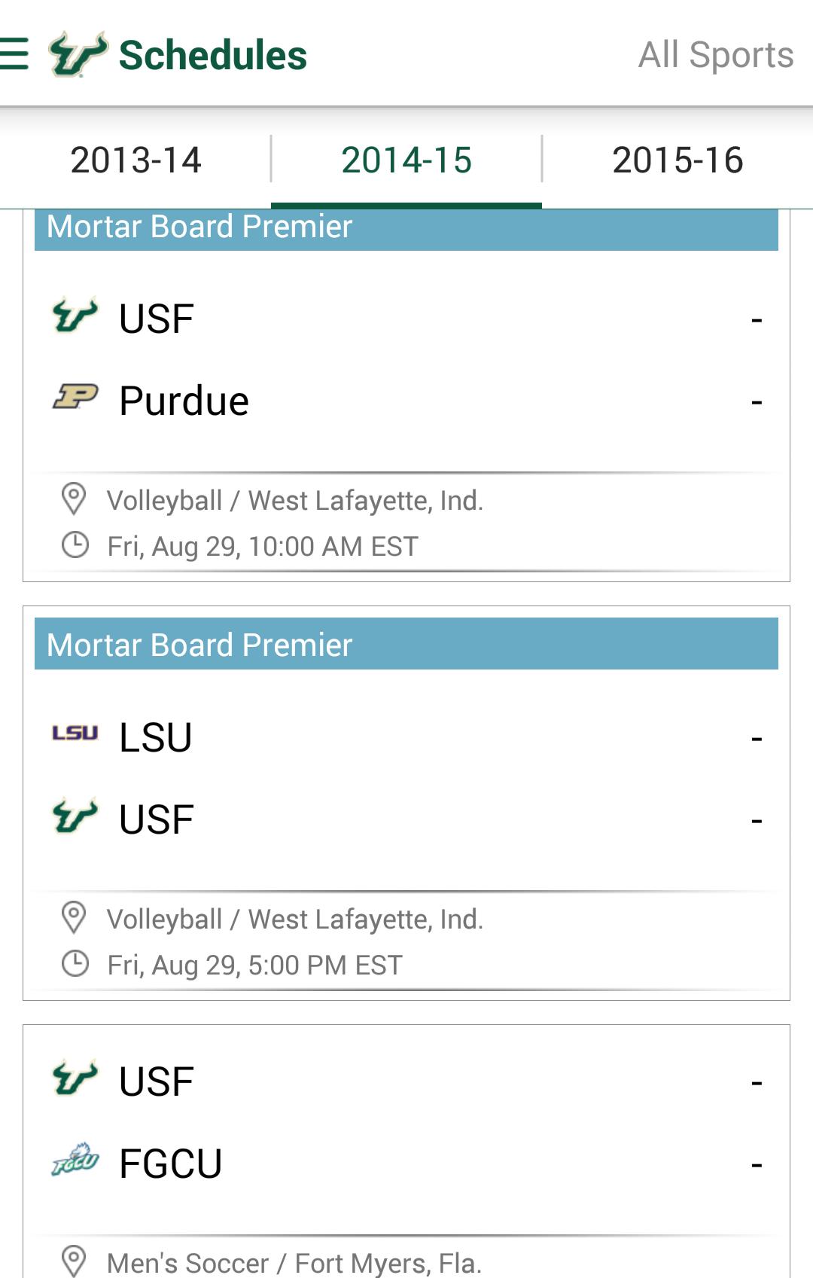This screenshot has width=813, height=1278.
Task: Tap USF logo in the FGCU match
Action: click(75, 1078)
